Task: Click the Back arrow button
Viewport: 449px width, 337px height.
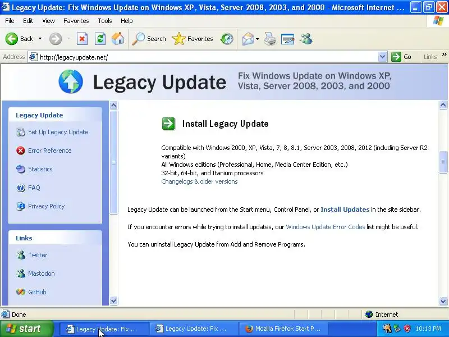Action: pos(12,39)
